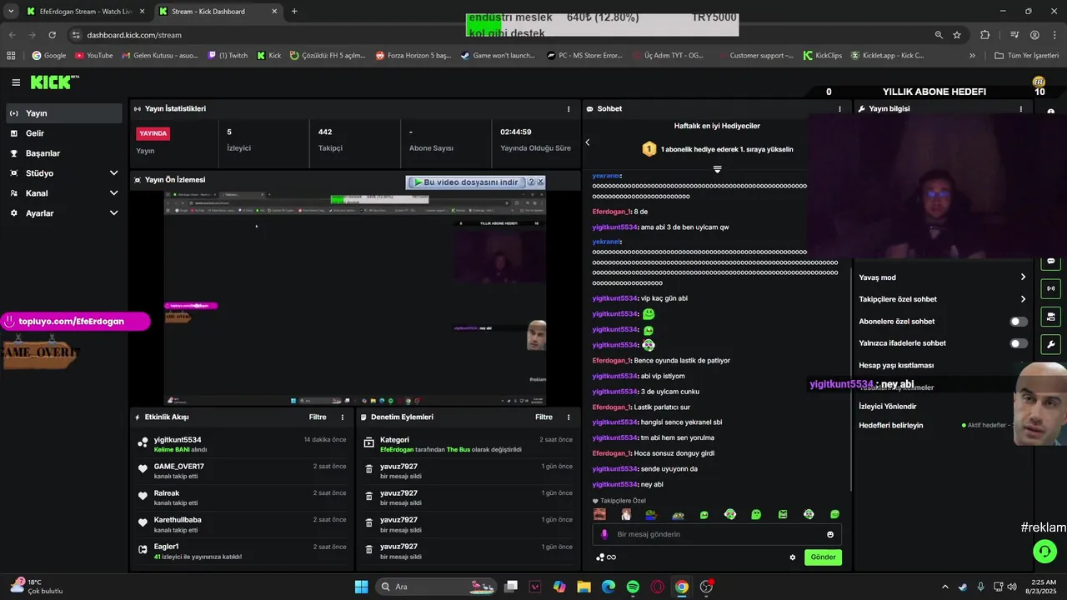Open a new browser tab
1067x600 pixels.
click(294, 12)
